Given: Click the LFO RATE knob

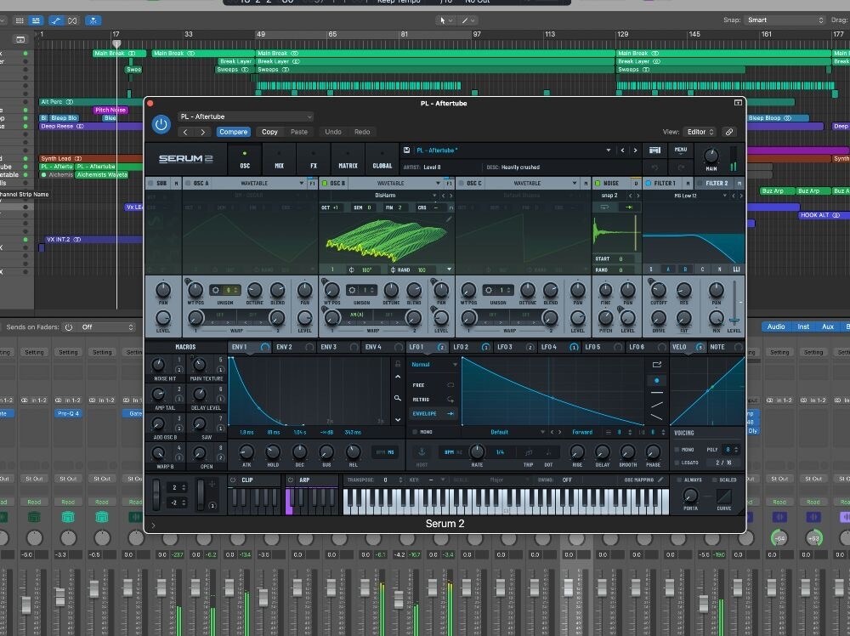Looking at the screenshot, I should pyautogui.click(x=477, y=451).
